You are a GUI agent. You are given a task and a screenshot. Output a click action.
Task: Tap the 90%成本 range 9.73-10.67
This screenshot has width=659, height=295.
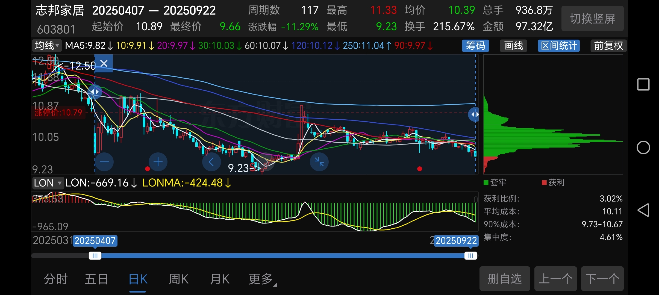click(602, 224)
